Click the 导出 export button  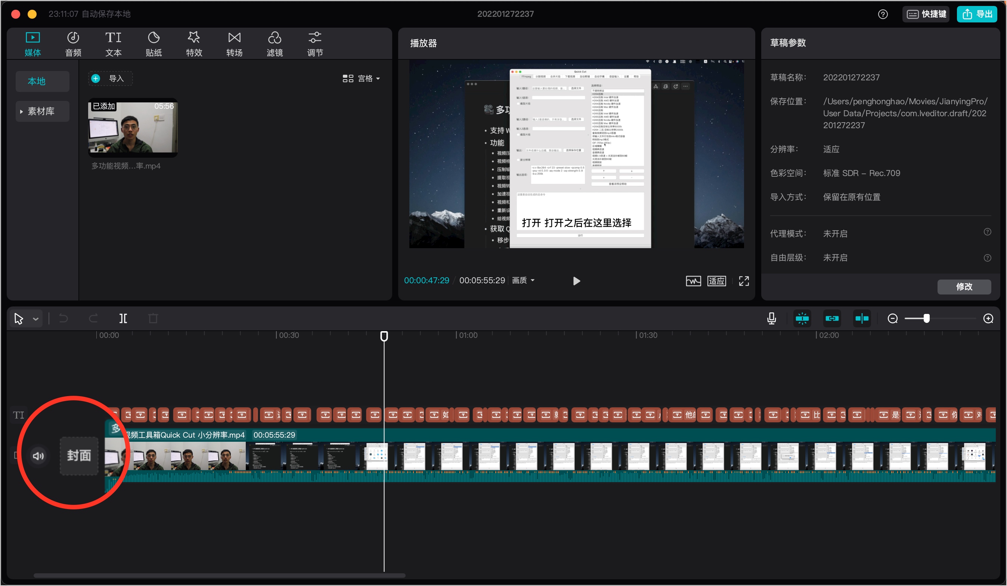[977, 15]
